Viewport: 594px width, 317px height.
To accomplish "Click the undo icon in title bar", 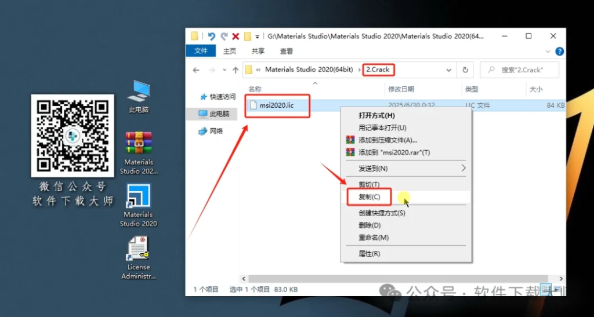I will pos(211,37).
